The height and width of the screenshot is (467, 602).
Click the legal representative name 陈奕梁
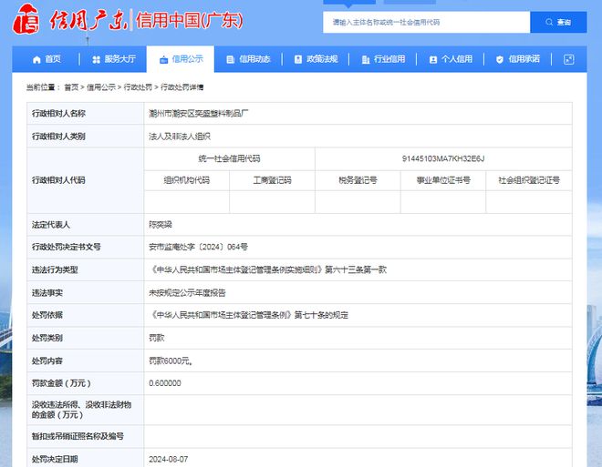click(161, 225)
